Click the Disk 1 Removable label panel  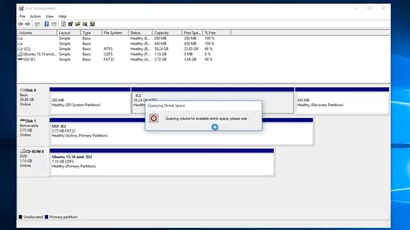point(33,132)
